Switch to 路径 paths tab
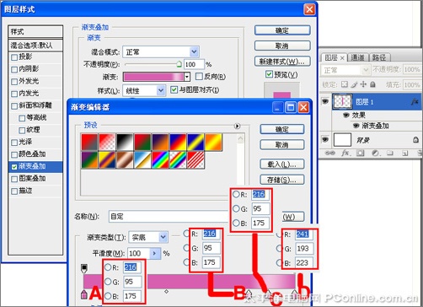The image size is (423, 307). tap(379, 57)
